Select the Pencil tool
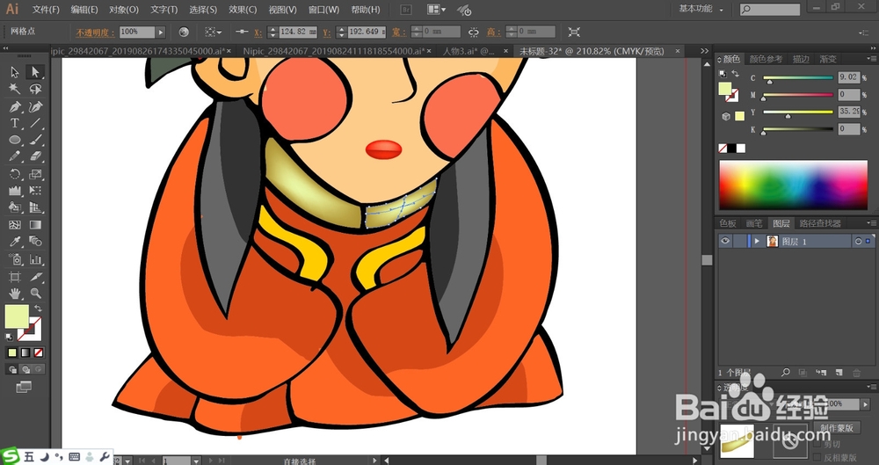 (15, 156)
